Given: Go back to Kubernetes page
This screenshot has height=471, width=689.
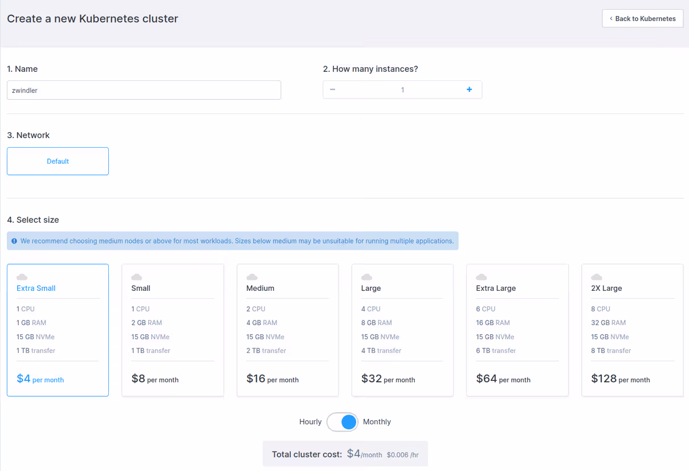Looking at the screenshot, I should (x=642, y=19).
